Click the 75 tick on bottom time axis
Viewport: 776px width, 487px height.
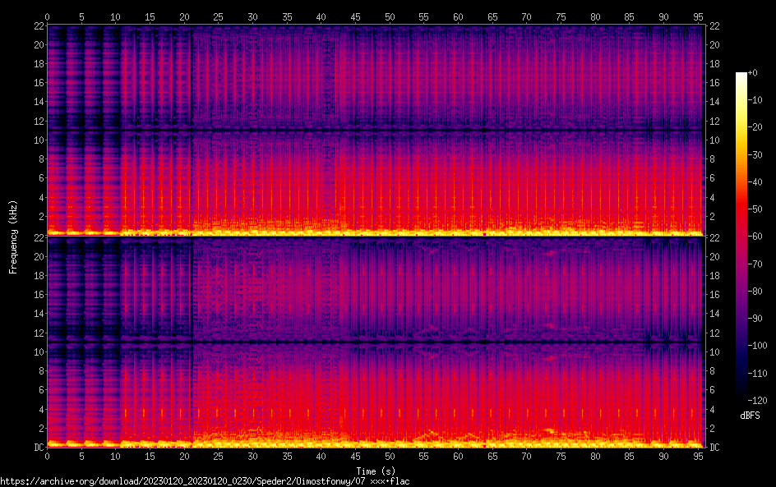tap(561, 456)
